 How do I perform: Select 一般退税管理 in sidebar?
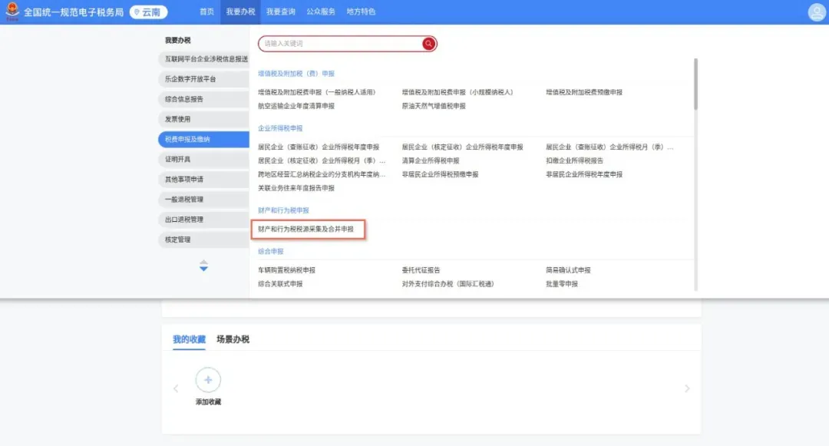pos(203,200)
